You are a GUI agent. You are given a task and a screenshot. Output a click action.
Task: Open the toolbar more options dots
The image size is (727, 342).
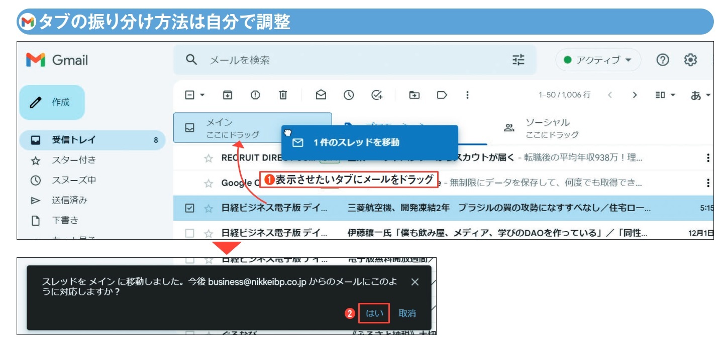467,95
